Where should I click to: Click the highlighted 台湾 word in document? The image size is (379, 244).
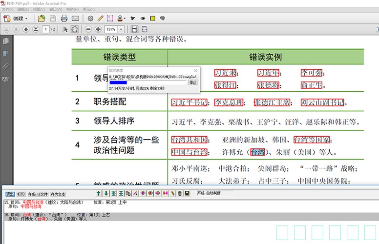[257, 152]
